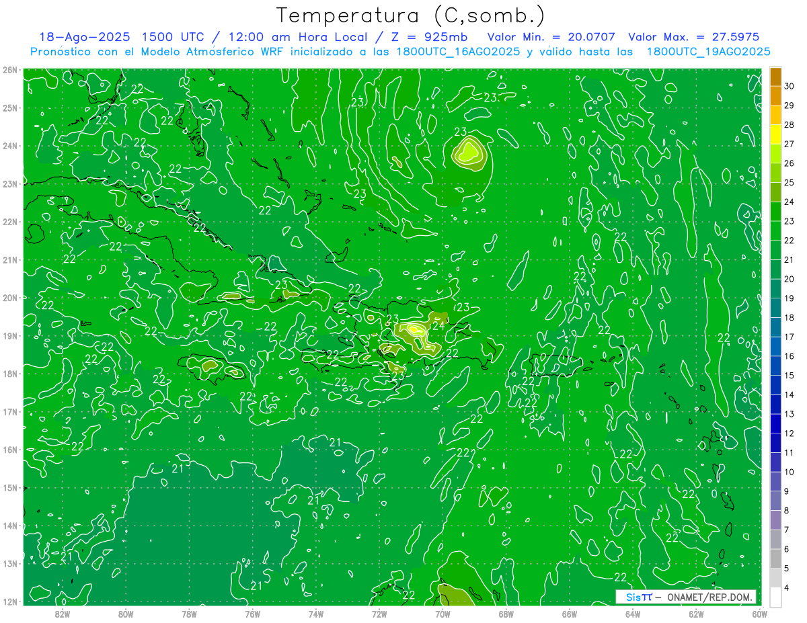The image size is (807, 623).
Task: Click the color scale label "16"
Action: [x=789, y=356]
